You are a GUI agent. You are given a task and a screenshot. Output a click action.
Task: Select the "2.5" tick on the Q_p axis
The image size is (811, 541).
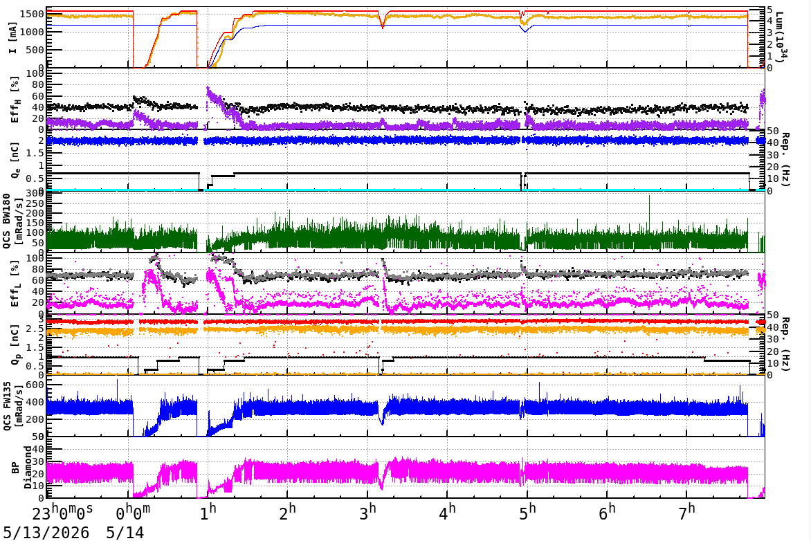[x=35, y=329]
